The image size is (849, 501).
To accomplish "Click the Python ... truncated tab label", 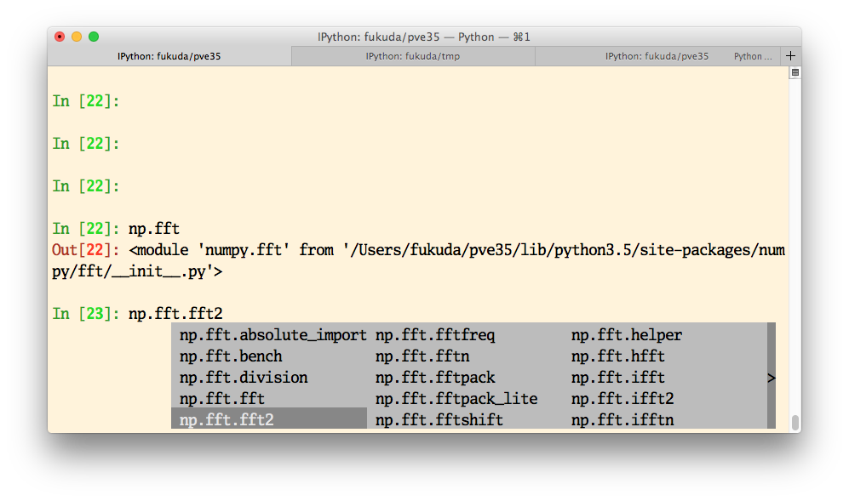I will pos(753,56).
